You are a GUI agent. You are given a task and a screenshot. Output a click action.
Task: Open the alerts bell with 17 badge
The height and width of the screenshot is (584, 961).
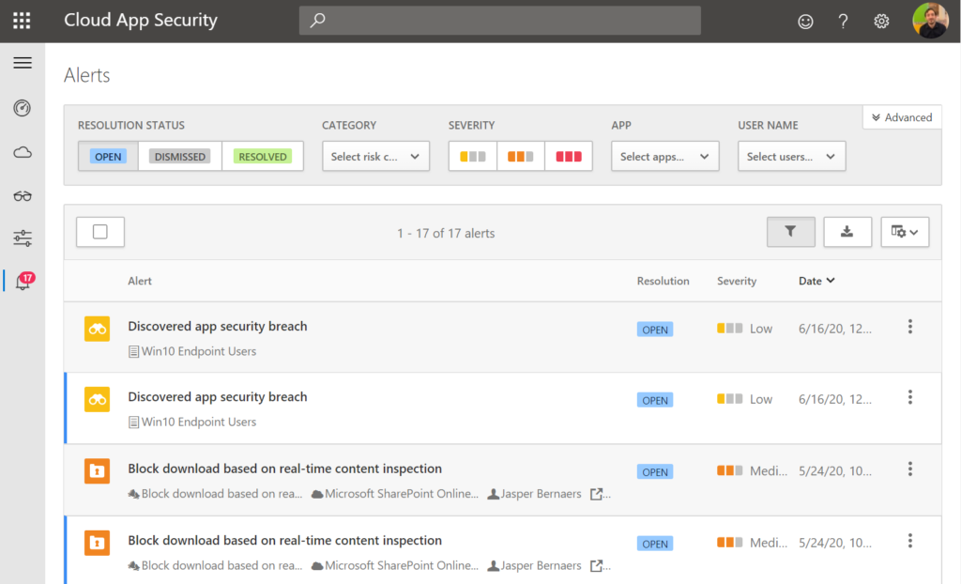24,281
